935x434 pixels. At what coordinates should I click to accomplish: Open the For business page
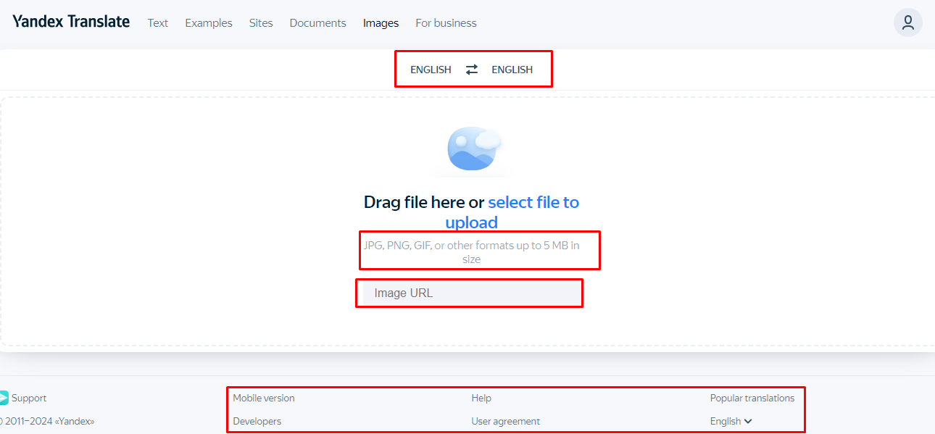(446, 23)
